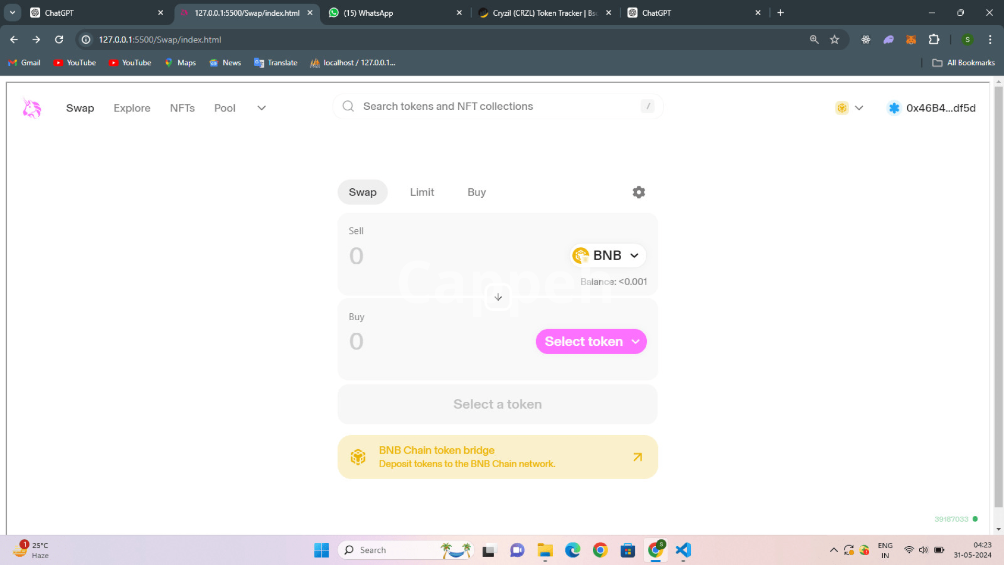Expand the network chain selector chevron
Viewport: 1004px width, 565px height.
(x=859, y=108)
